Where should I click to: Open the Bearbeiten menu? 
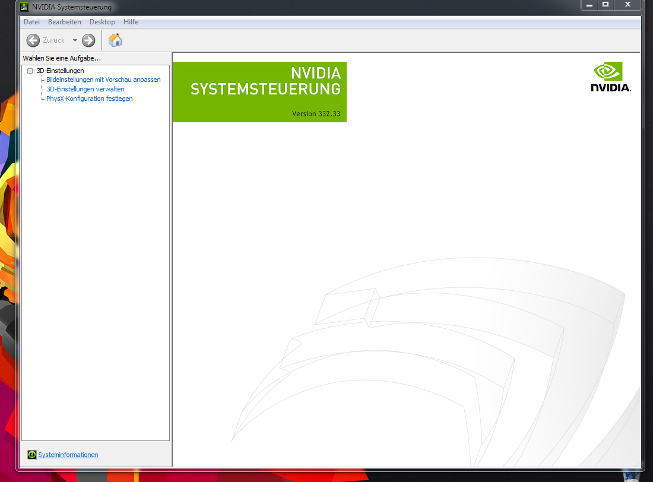click(x=65, y=22)
